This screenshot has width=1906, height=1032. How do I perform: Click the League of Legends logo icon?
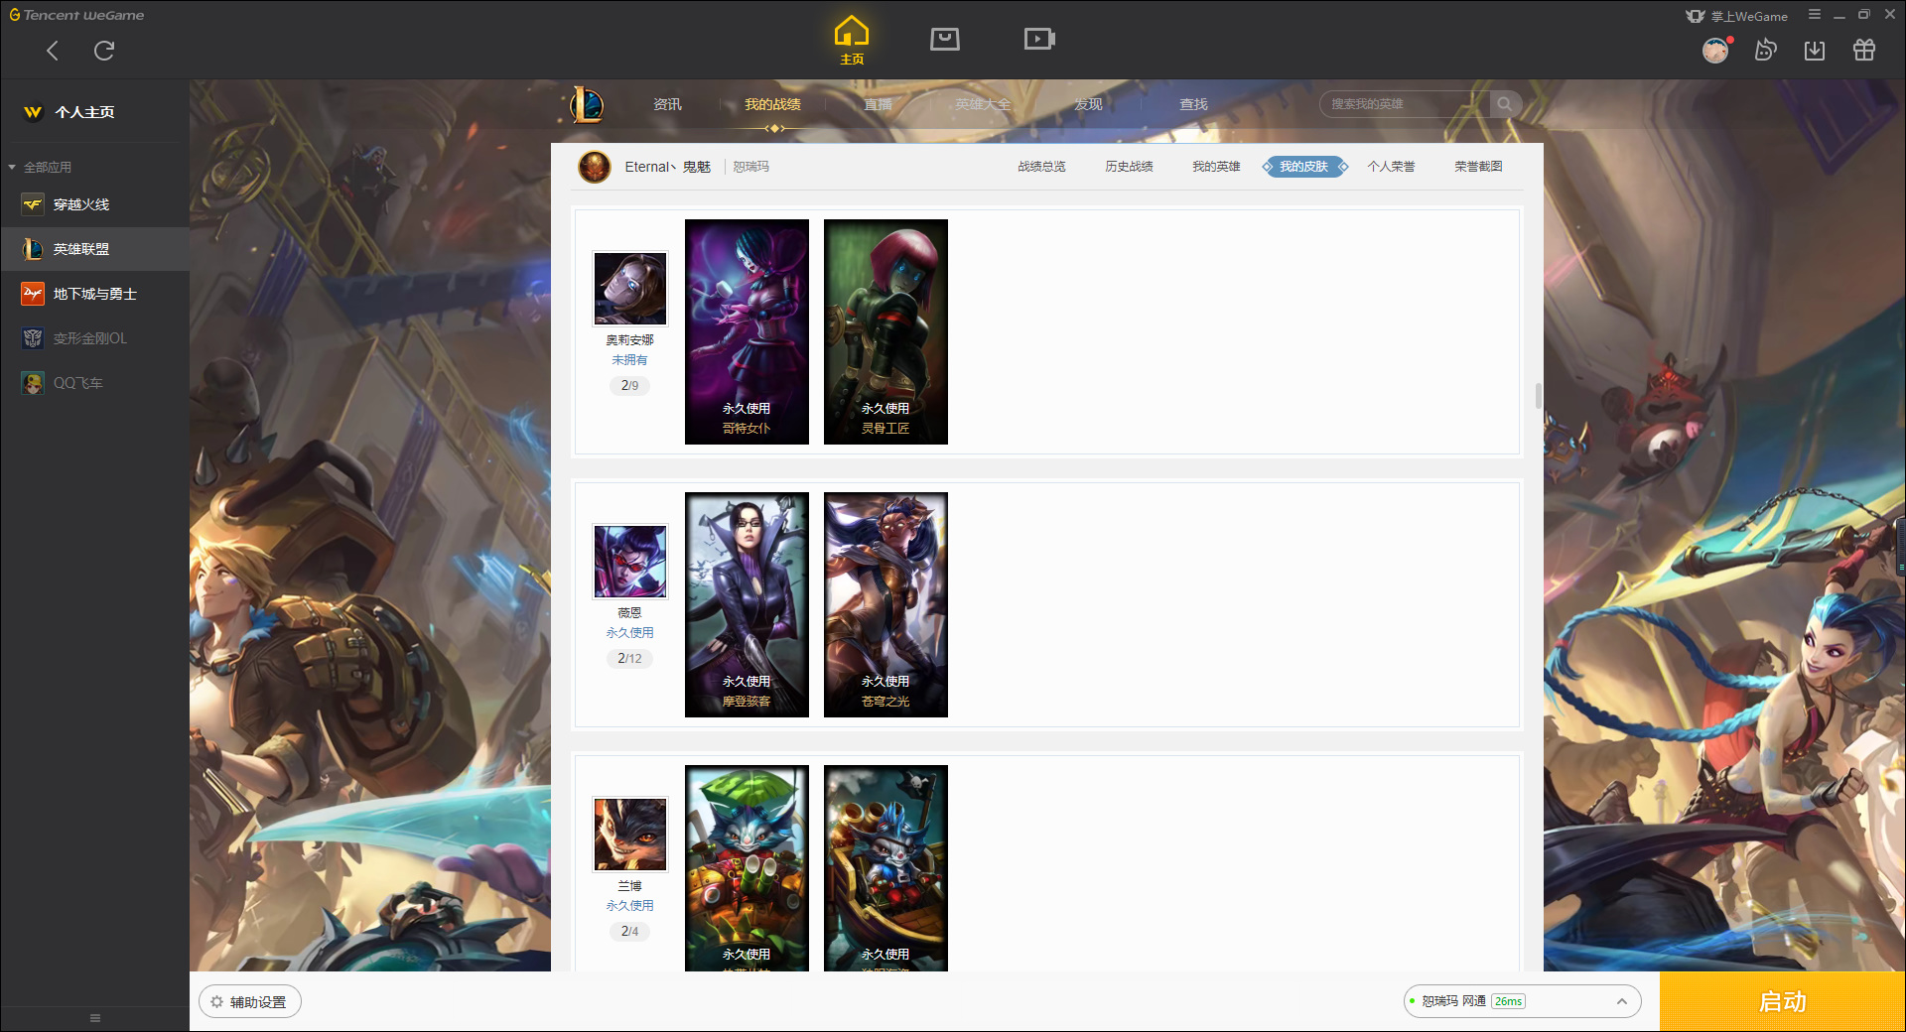586,104
